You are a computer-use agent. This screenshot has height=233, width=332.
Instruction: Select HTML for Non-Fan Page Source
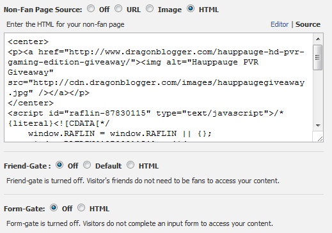point(191,9)
